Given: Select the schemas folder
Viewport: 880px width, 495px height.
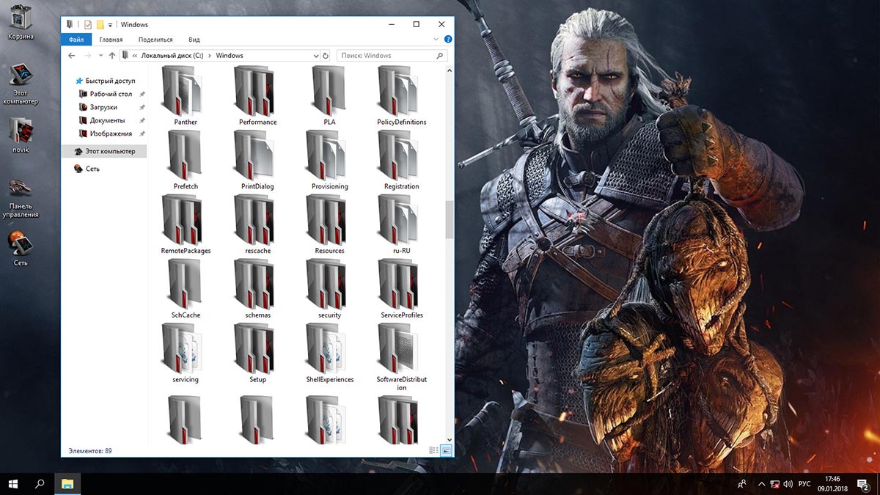Looking at the screenshot, I should pyautogui.click(x=257, y=289).
